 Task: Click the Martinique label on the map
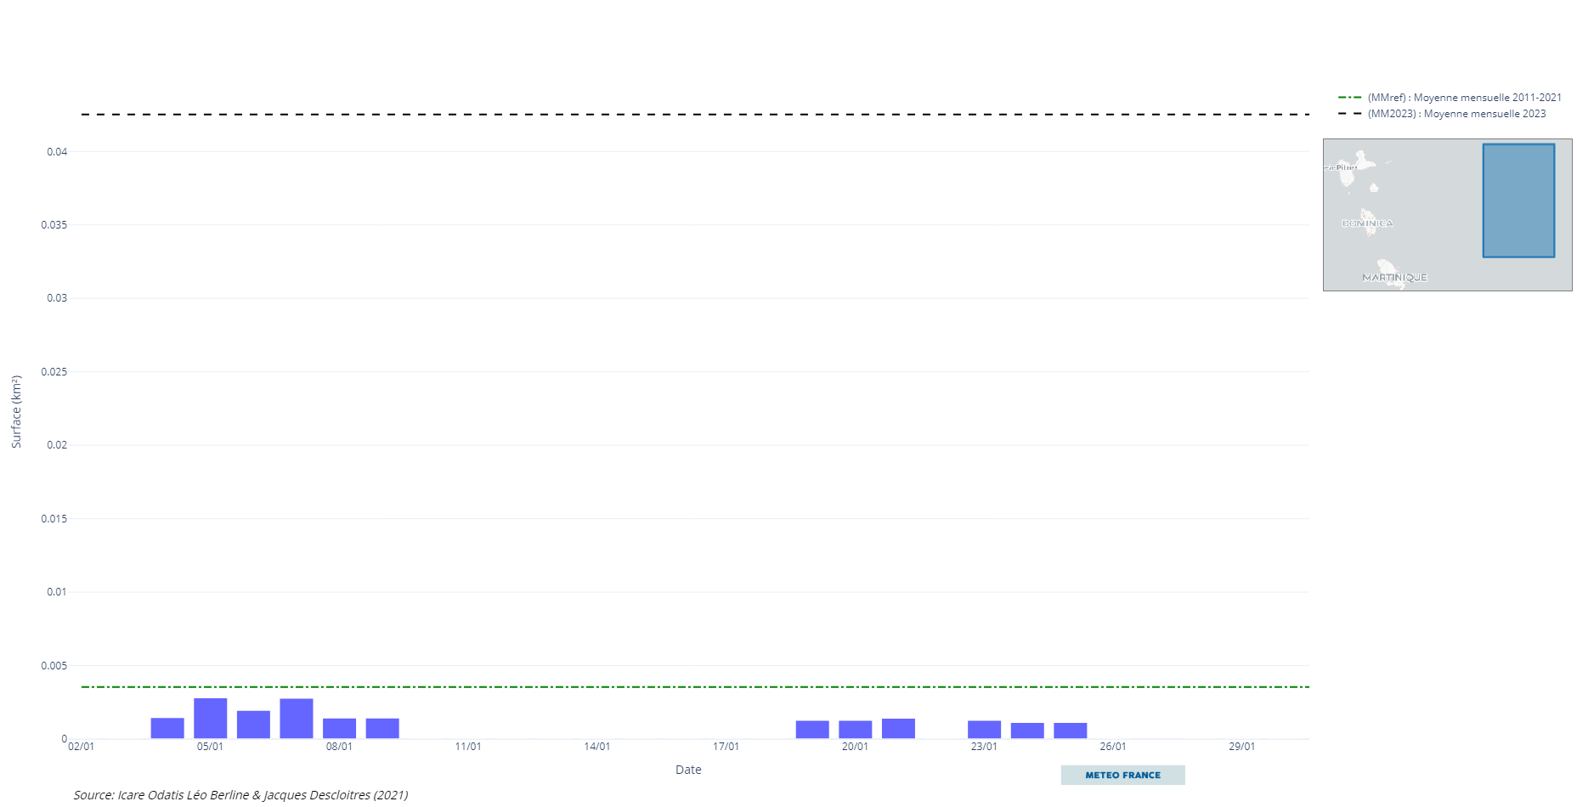[1394, 278]
